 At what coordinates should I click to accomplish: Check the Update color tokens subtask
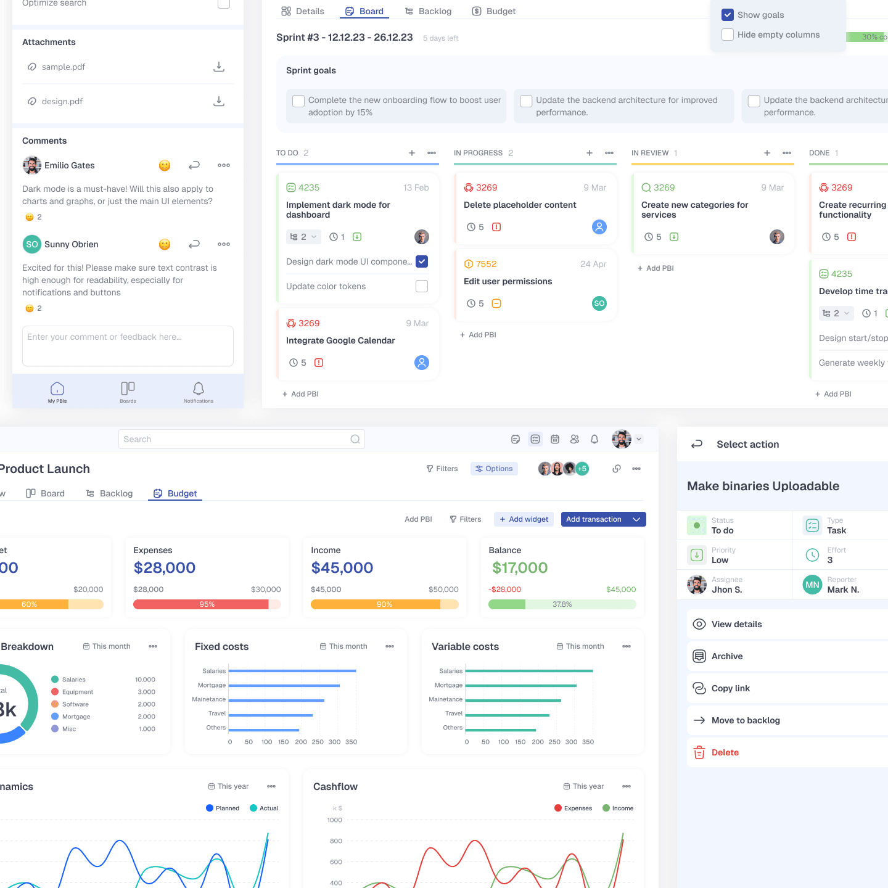[422, 286]
